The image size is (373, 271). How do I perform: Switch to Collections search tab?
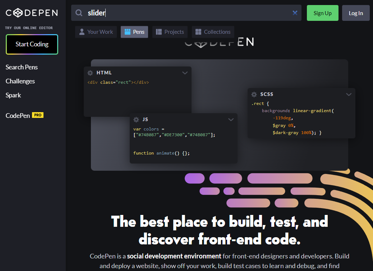(x=213, y=32)
